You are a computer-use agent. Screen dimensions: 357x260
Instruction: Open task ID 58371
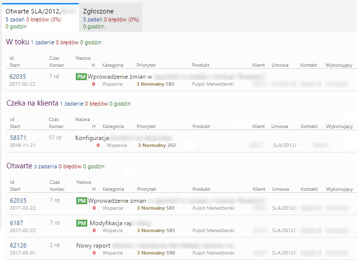(x=18, y=137)
